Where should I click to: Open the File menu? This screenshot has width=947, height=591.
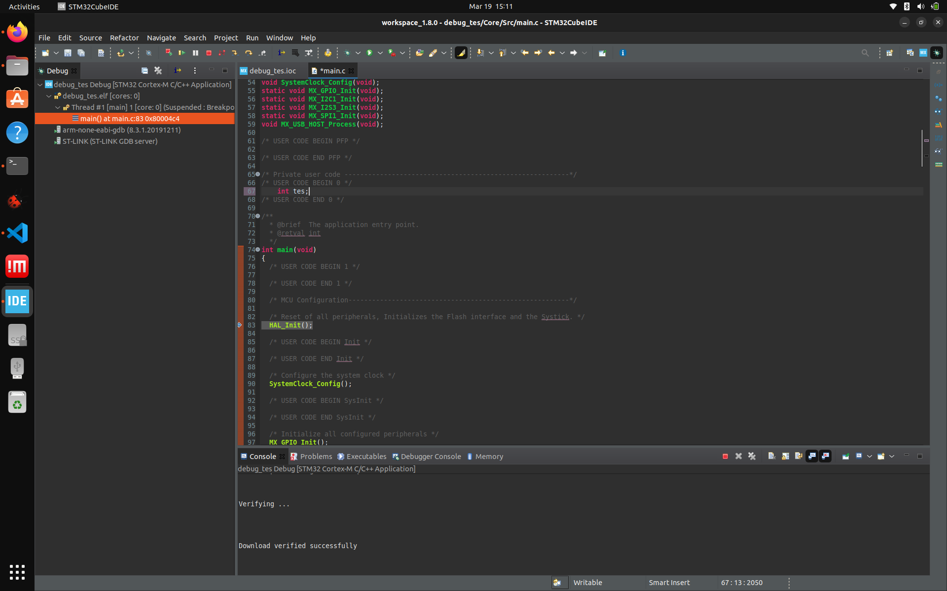coord(44,38)
